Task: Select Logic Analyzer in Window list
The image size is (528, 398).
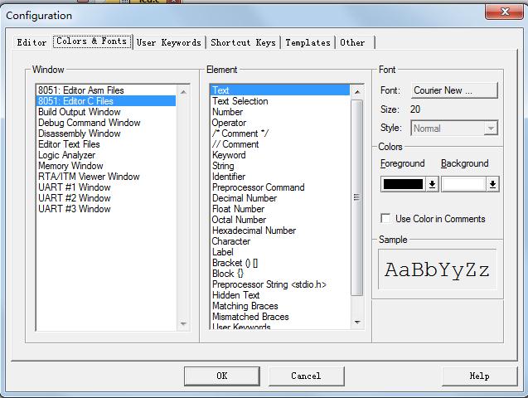Action: pyautogui.click(x=67, y=155)
